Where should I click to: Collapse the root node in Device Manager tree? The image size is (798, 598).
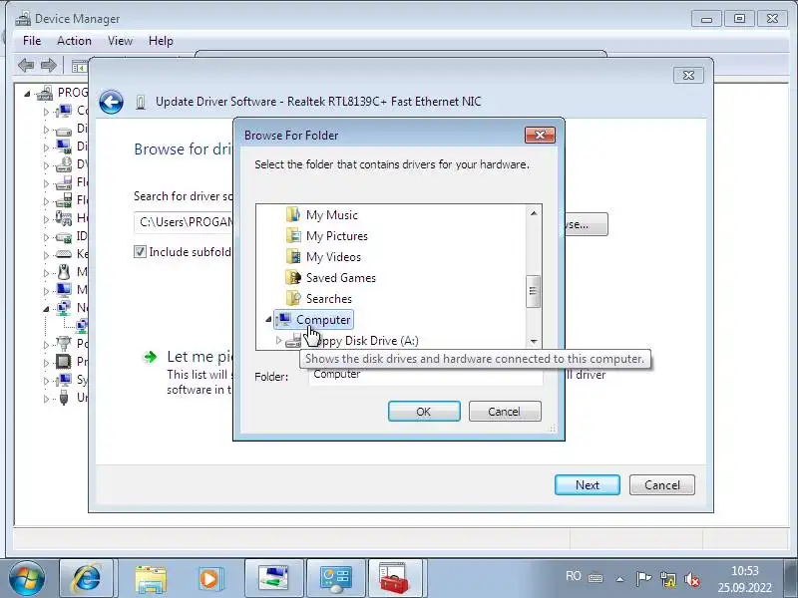[x=28, y=93]
